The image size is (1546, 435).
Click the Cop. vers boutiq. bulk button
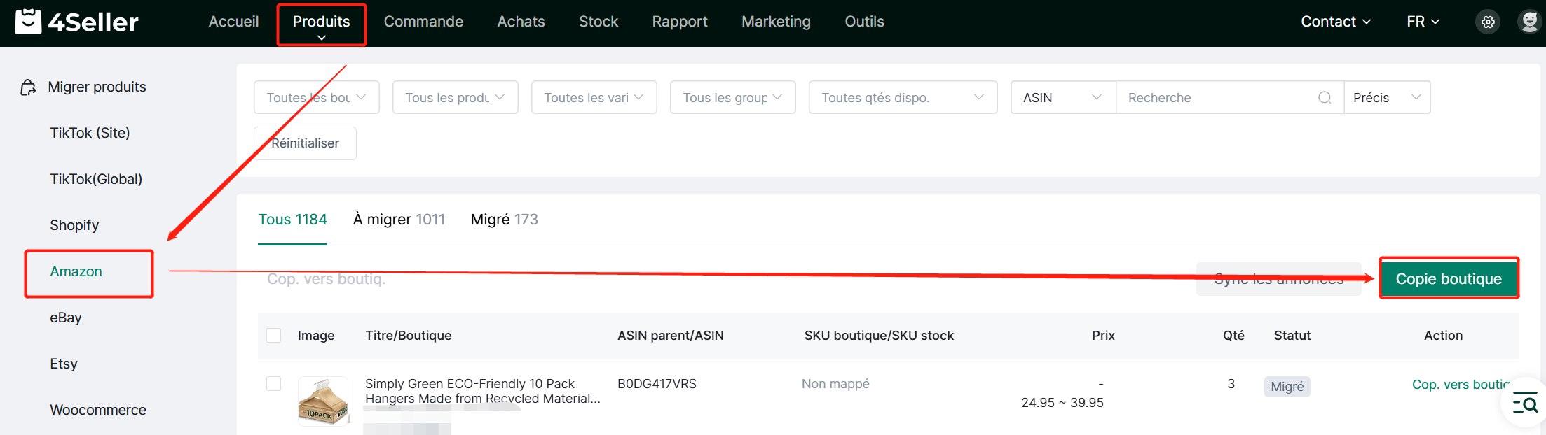[x=326, y=279]
